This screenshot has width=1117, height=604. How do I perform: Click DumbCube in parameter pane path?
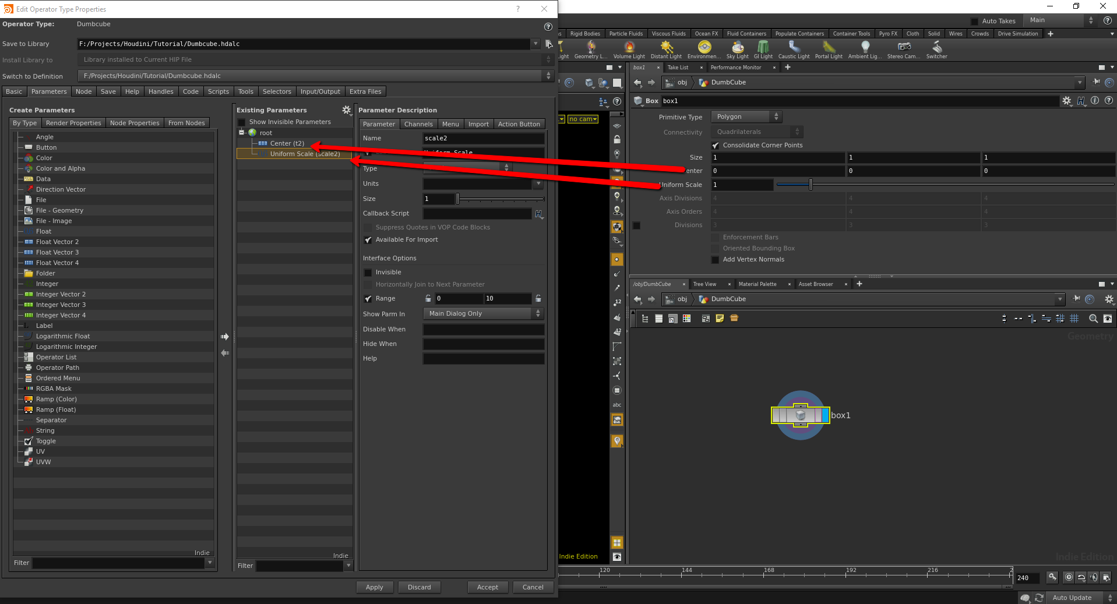[728, 83]
